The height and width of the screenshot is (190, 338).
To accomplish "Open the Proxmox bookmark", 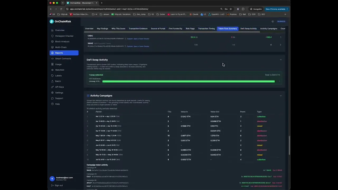I will [x=232, y=14].
